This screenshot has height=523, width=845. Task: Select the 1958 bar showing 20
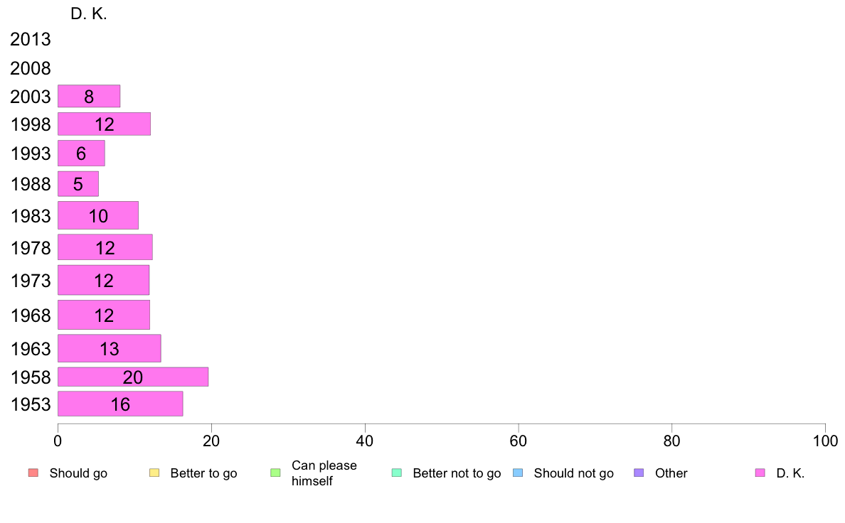[x=133, y=377]
